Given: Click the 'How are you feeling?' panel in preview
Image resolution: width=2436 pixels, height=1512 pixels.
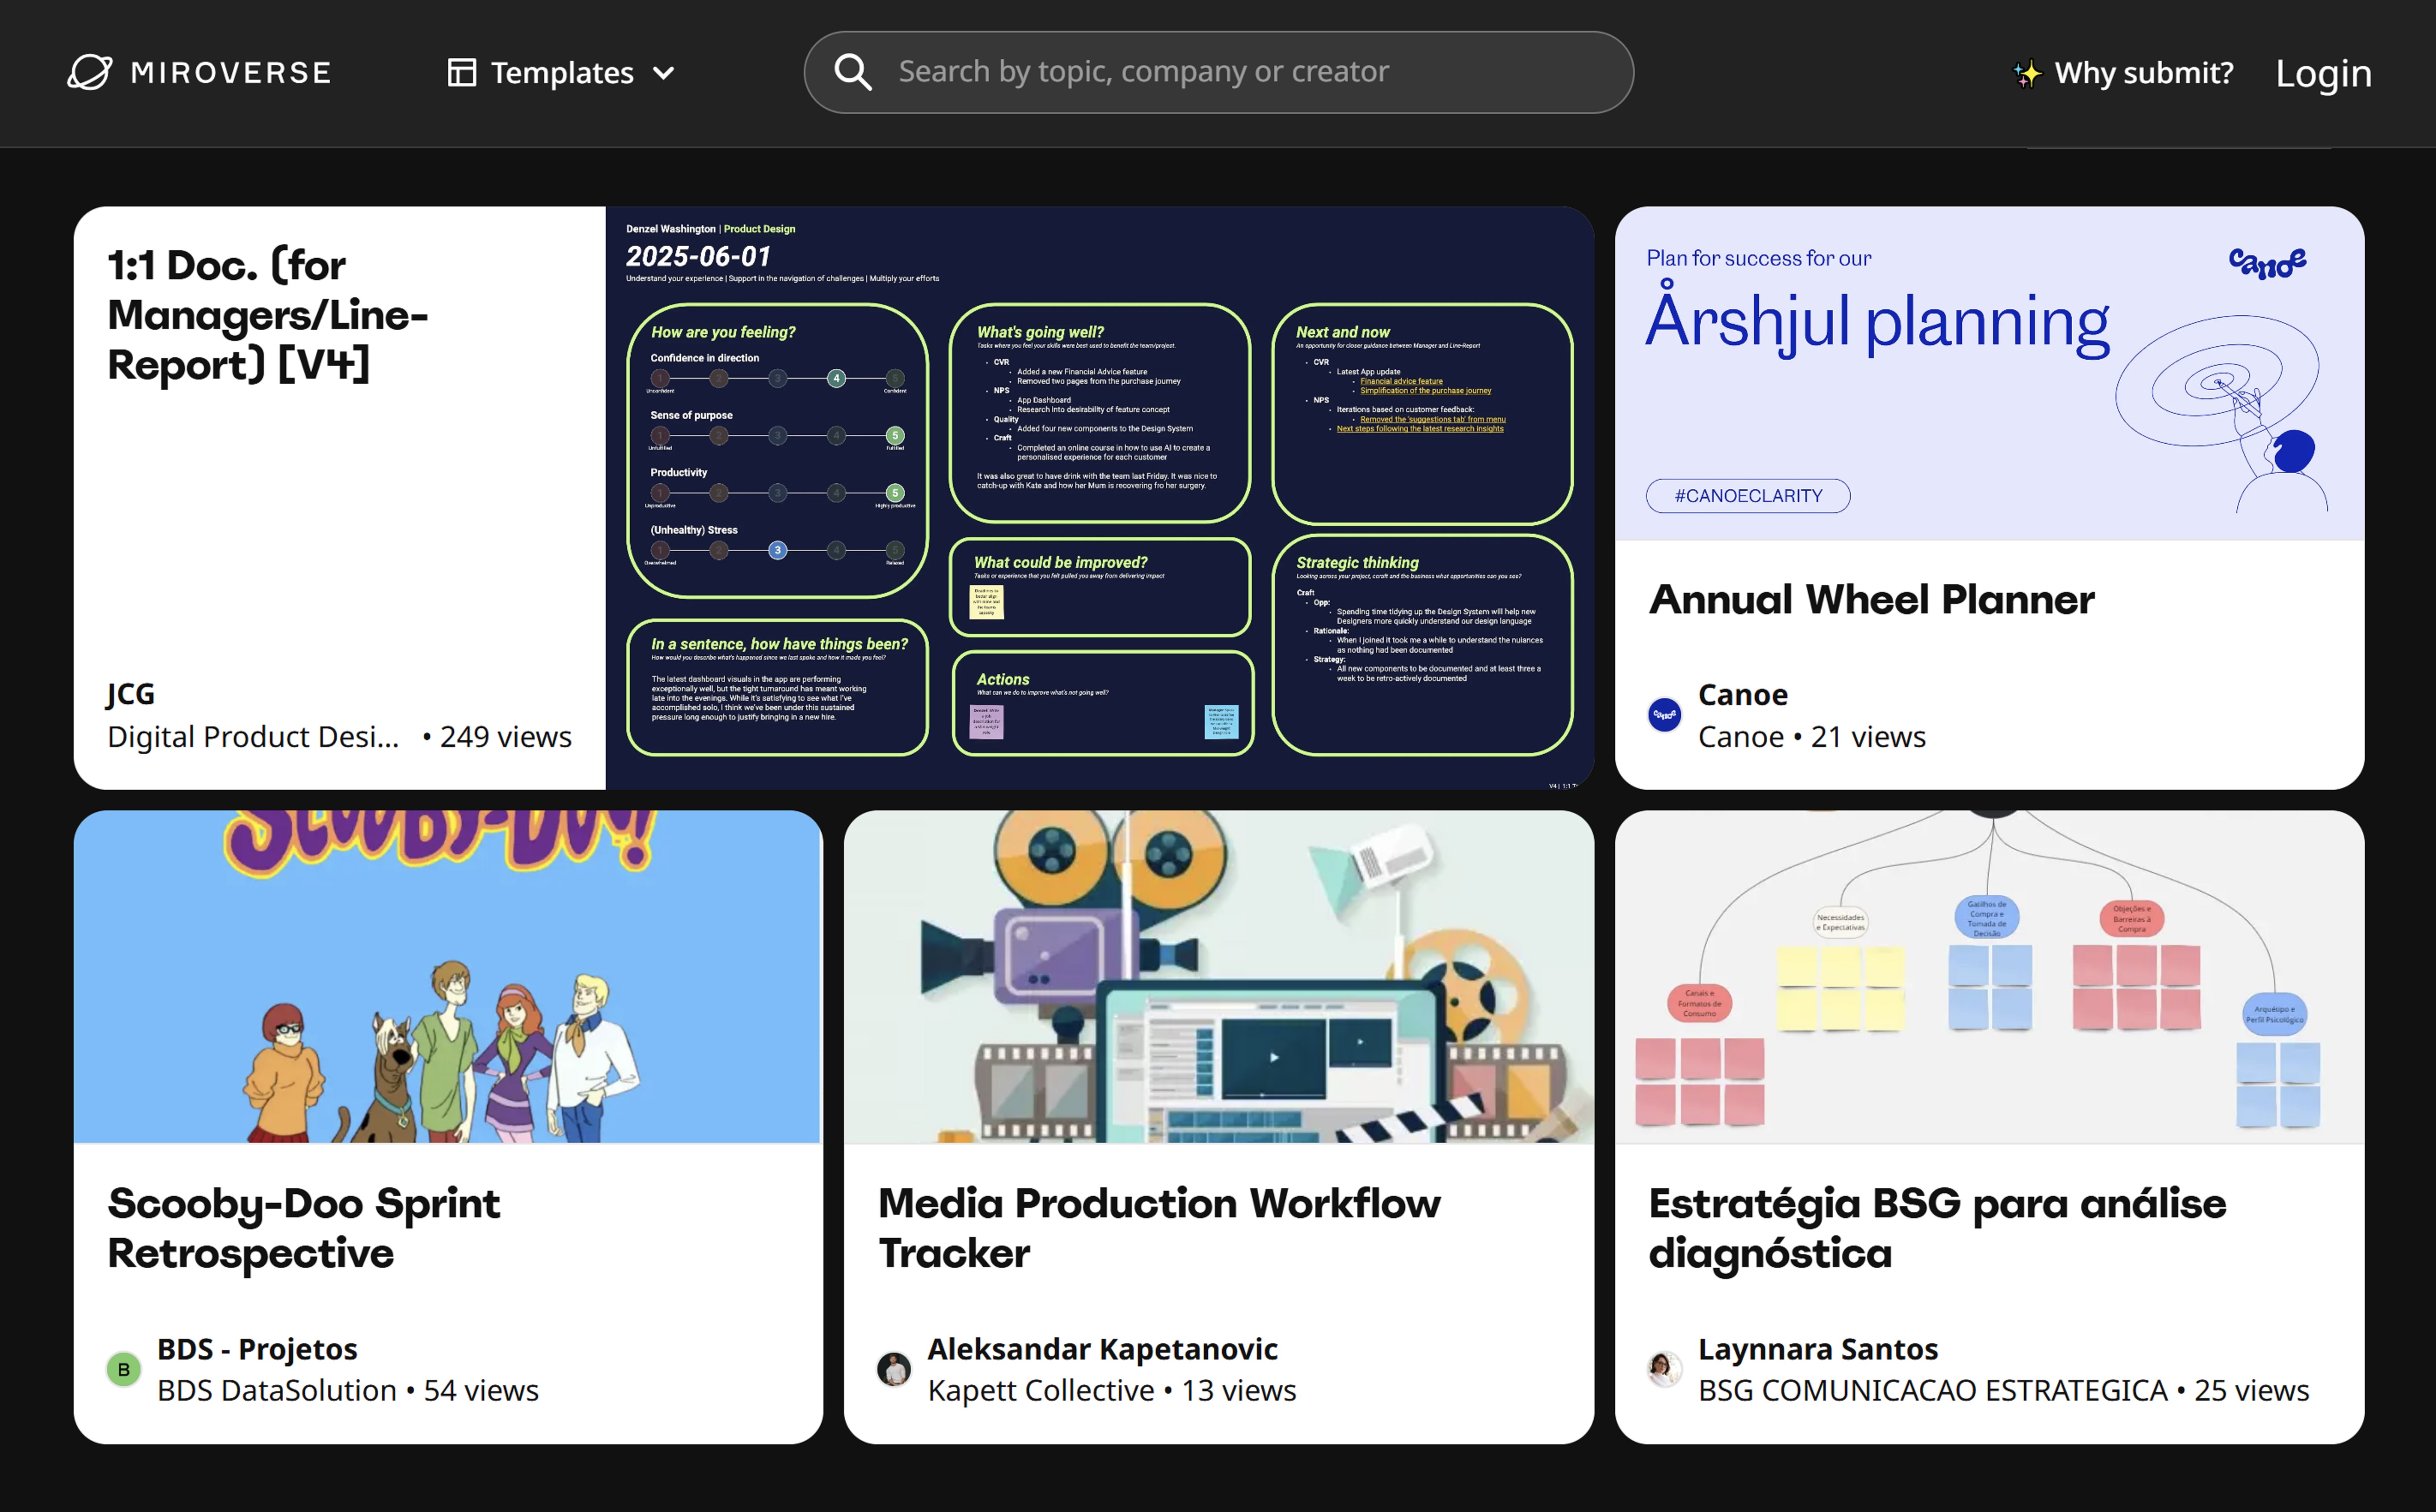Looking at the screenshot, I should [x=777, y=451].
